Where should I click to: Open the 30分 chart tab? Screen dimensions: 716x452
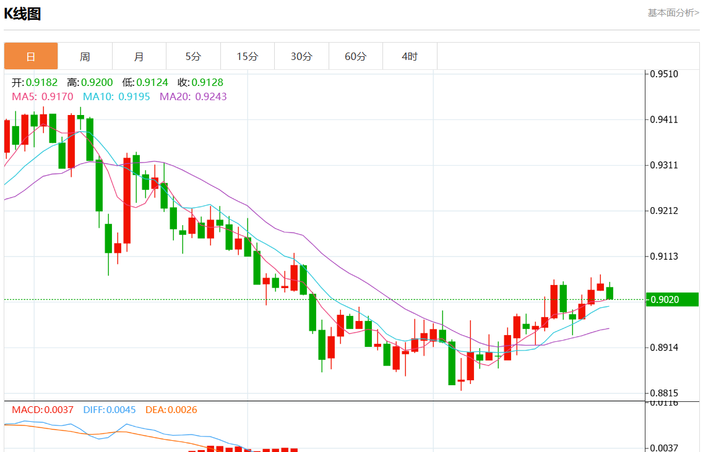[x=301, y=56]
